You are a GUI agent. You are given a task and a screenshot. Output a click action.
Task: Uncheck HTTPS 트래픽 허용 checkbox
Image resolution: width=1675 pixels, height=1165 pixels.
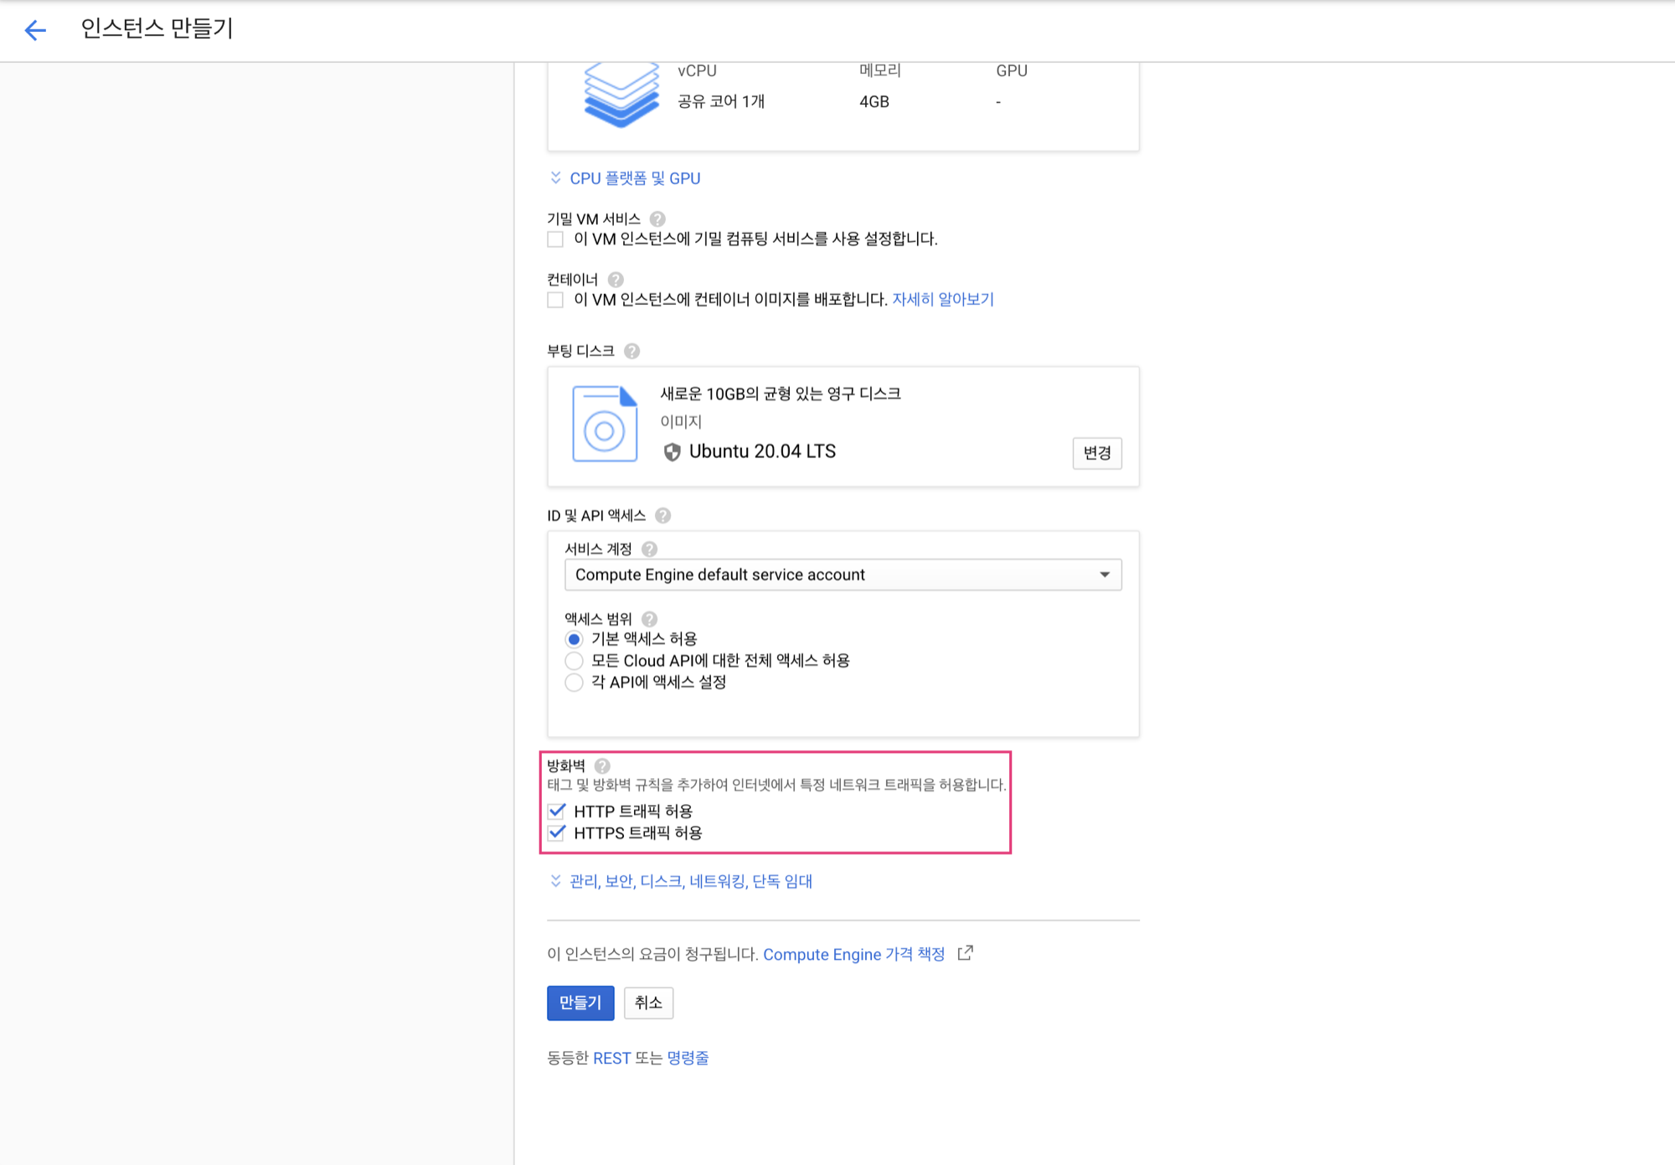click(x=557, y=833)
